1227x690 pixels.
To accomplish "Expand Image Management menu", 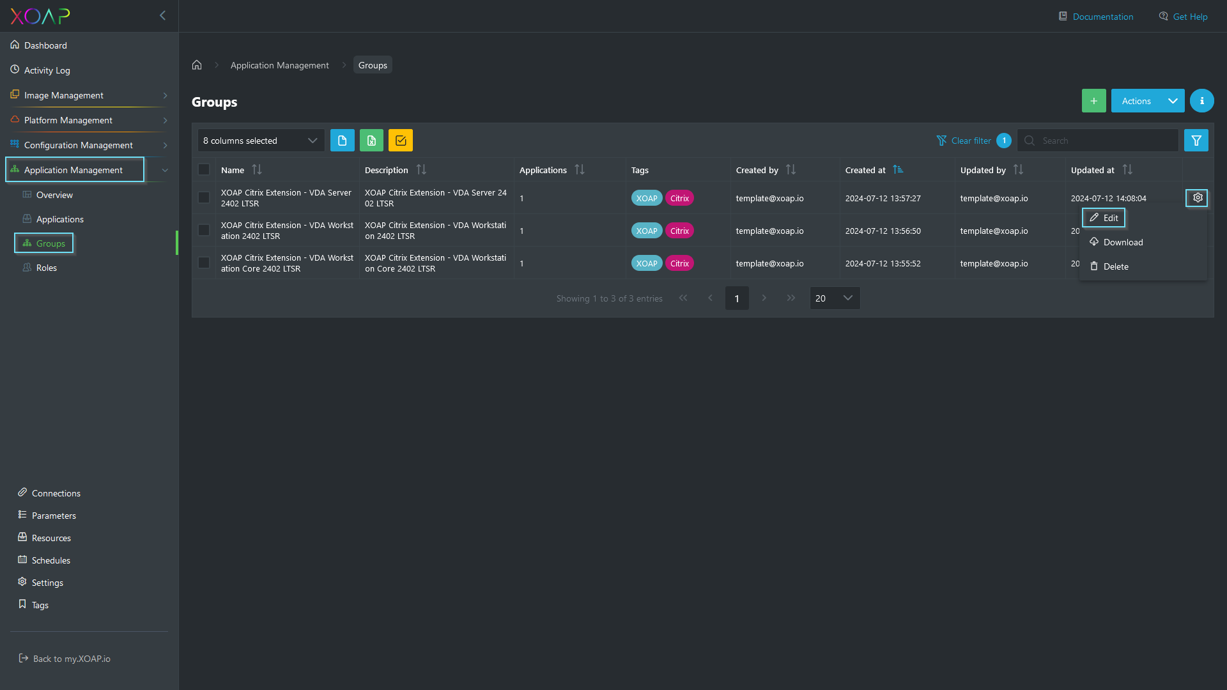I will tap(89, 95).
